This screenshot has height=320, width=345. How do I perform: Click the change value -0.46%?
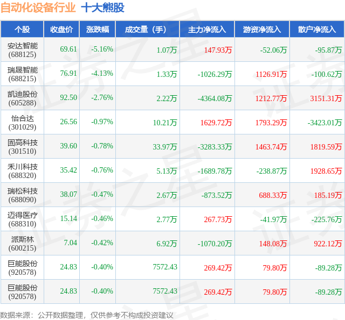coord(102,218)
